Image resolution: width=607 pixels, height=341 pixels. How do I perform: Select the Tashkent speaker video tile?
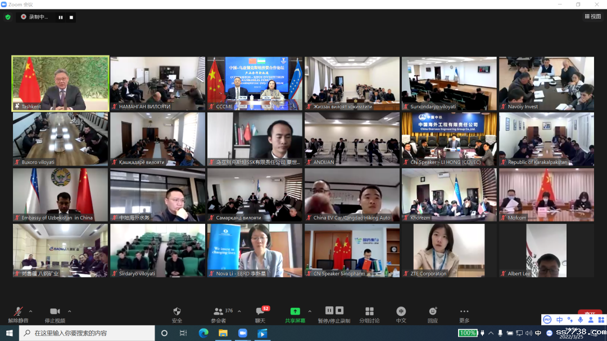click(x=60, y=84)
